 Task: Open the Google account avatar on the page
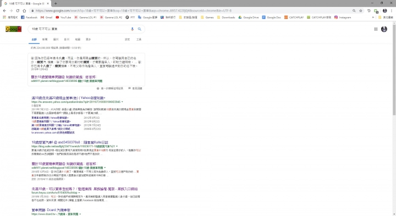click(384, 29)
